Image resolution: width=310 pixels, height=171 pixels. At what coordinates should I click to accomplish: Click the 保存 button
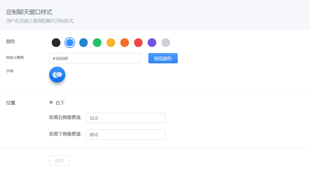click(x=59, y=161)
